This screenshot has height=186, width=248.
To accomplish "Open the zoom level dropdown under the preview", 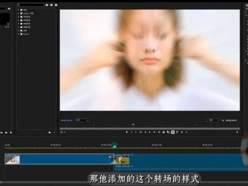I will point(82,120).
